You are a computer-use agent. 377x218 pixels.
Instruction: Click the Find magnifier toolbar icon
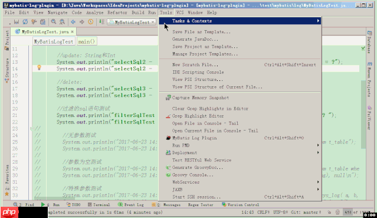tap(54, 22)
